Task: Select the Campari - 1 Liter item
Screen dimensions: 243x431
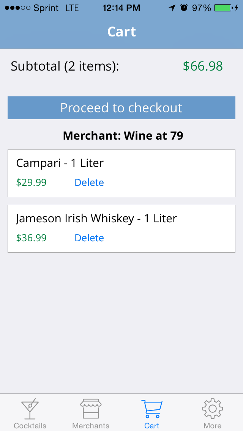Action: click(121, 173)
